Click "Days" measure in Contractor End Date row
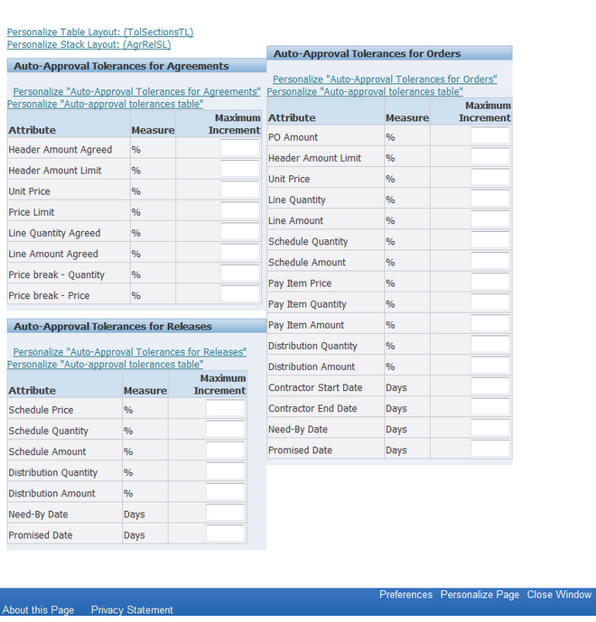The width and height of the screenshot is (596, 622). coord(396,409)
